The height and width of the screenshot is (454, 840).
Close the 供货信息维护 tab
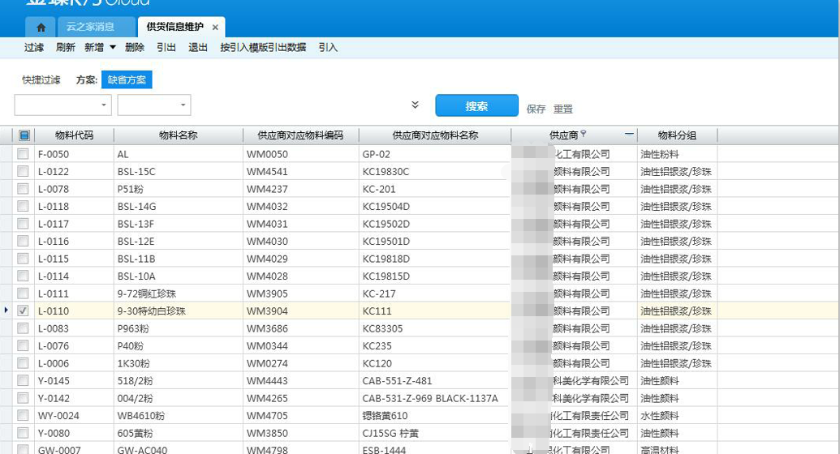(215, 28)
